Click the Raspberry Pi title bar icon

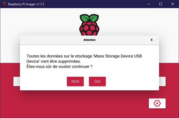(4, 4)
